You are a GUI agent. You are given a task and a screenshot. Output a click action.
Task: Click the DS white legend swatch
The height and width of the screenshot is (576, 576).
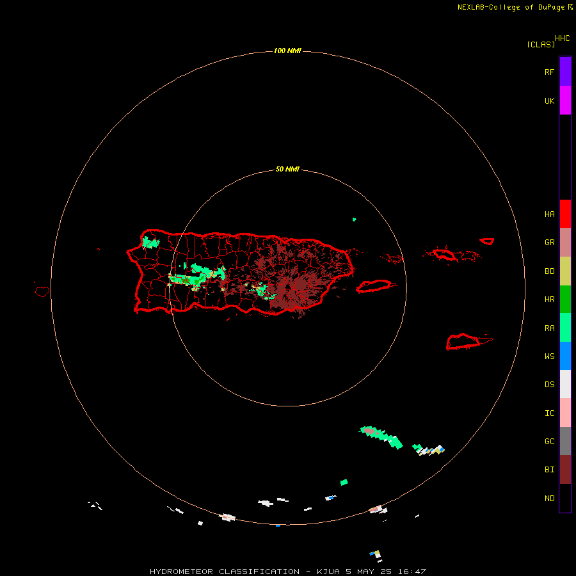click(x=565, y=384)
